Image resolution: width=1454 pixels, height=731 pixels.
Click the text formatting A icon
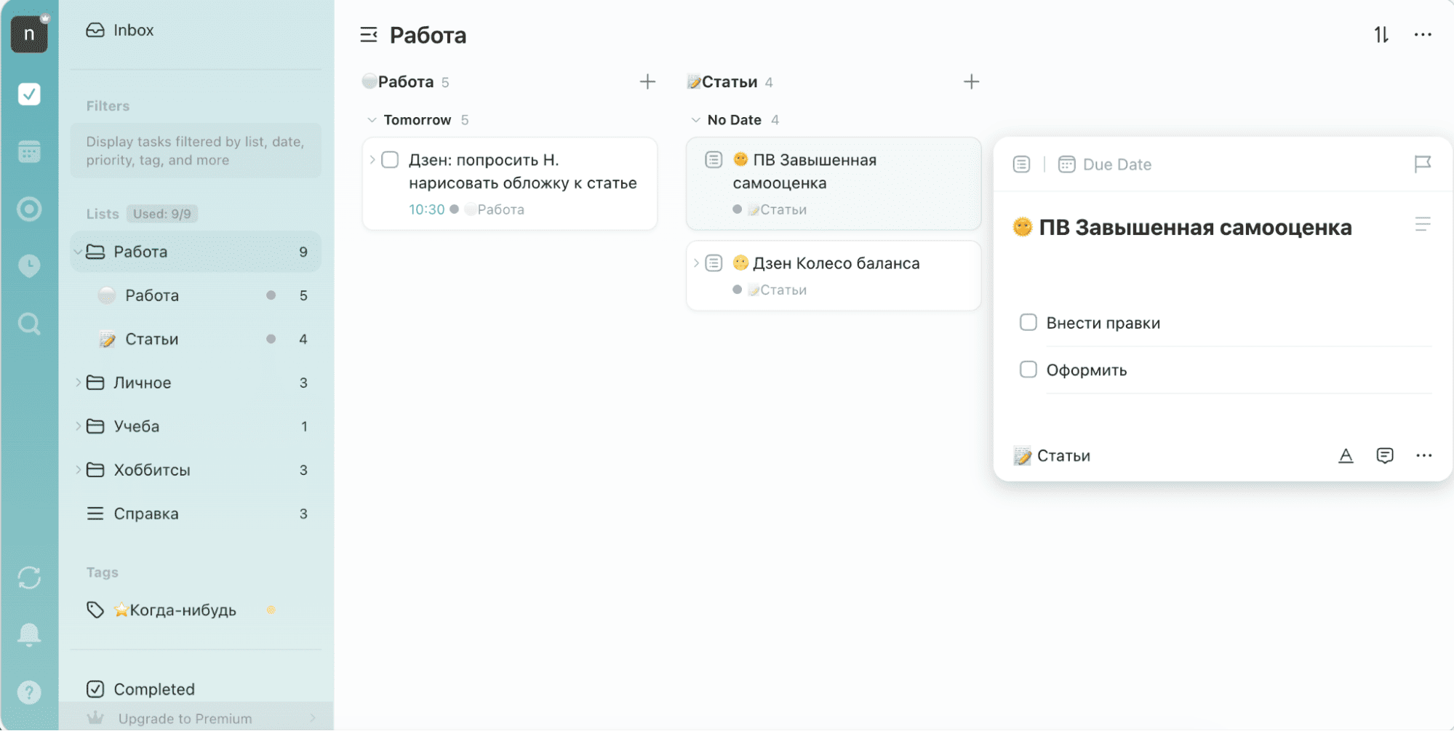pyautogui.click(x=1346, y=455)
